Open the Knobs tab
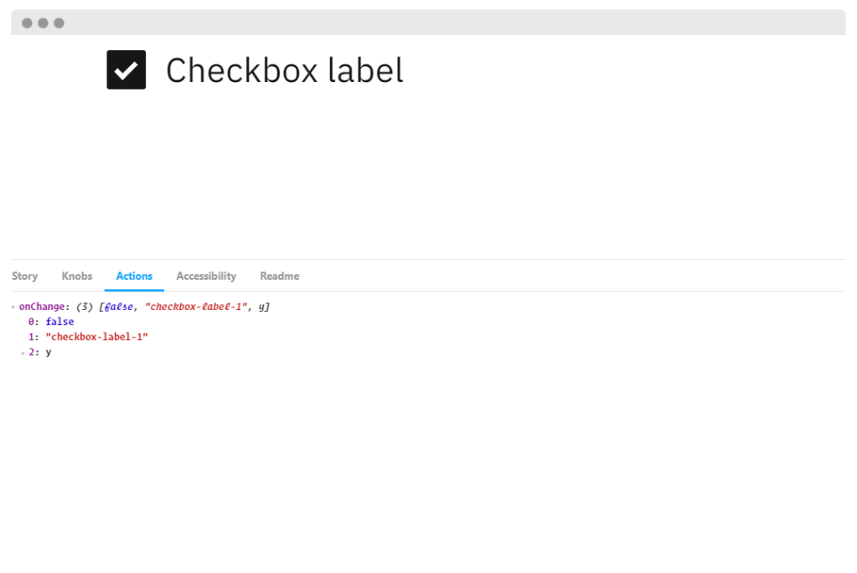This screenshot has width=857, height=573. tap(76, 276)
